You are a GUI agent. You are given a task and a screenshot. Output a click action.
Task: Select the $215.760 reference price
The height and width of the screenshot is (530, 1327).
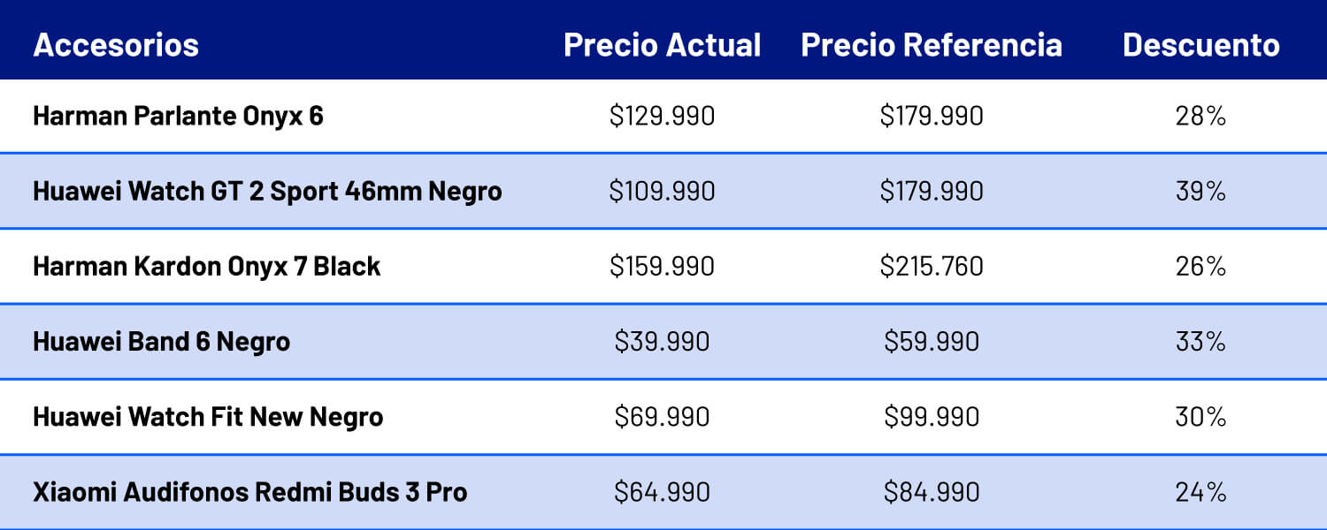pos(931,266)
